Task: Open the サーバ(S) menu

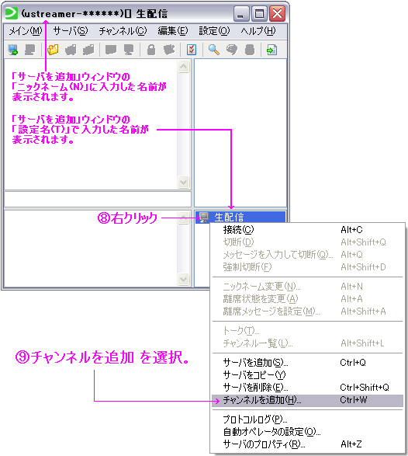Action: [x=71, y=31]
